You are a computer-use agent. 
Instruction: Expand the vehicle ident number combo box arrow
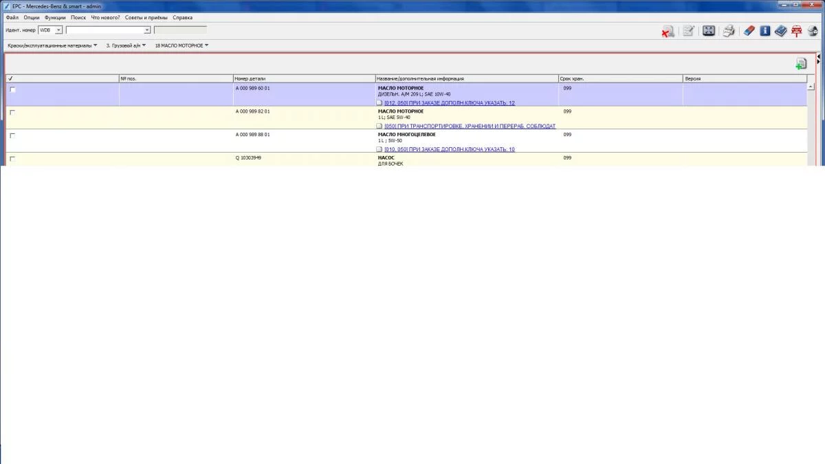[147, 30]
